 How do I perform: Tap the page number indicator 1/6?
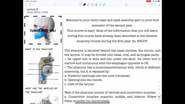click(159, 88)
